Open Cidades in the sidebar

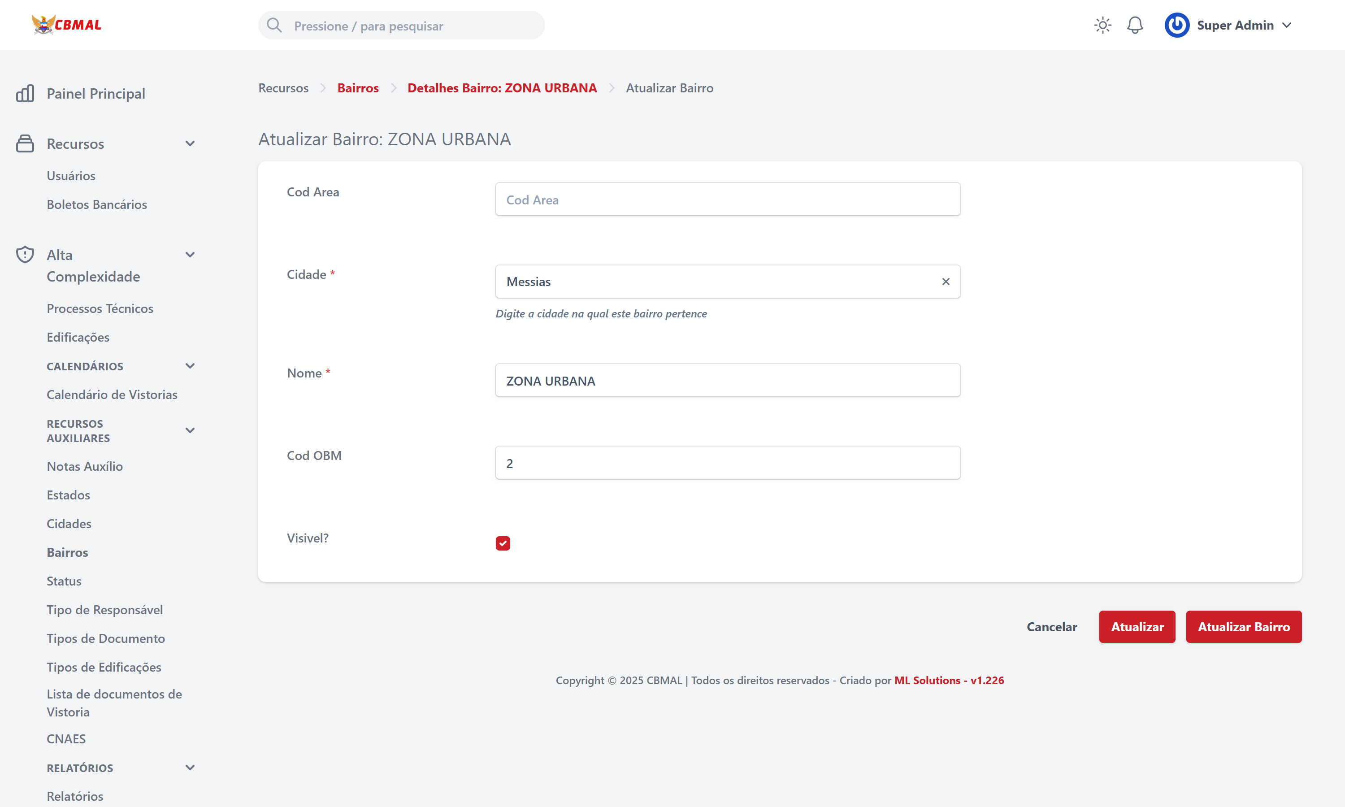pos(69,524)
